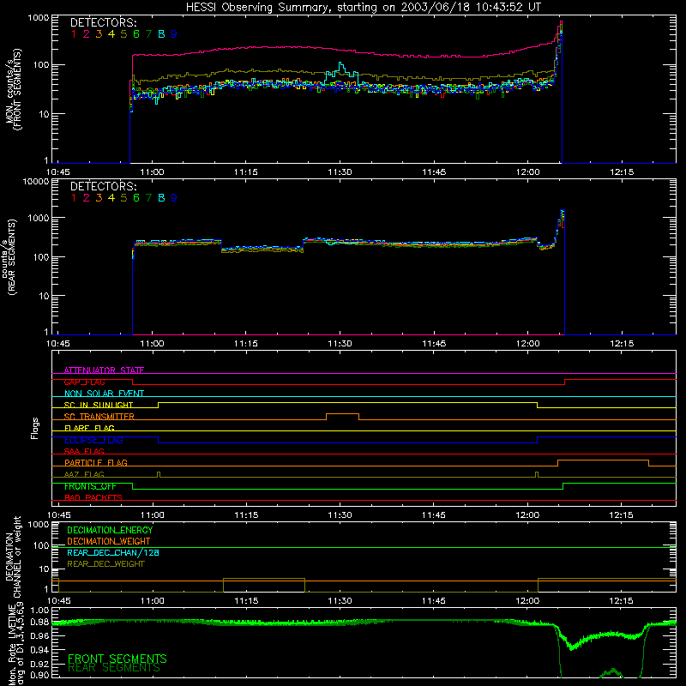Click the BAD_PACKETS flag label
686x686 pixels.
click(93, 497)
